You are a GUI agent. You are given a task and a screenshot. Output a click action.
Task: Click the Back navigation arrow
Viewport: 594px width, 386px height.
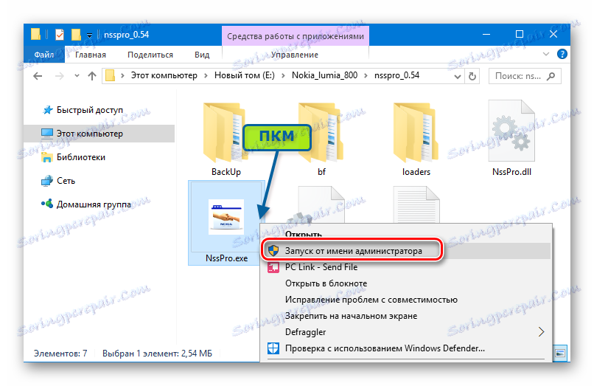tap(38, 76)
